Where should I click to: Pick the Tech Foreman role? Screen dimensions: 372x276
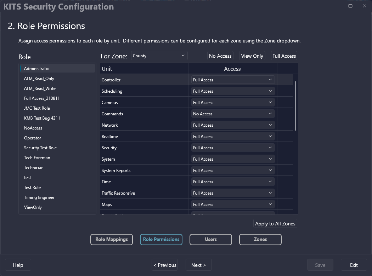[37, 158]
